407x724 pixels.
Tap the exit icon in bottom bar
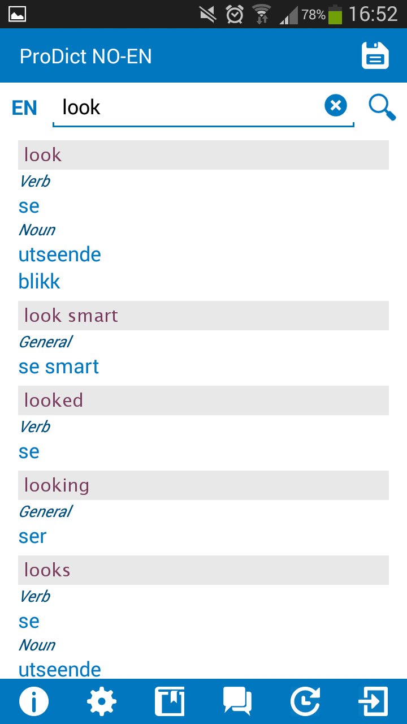[373, 701]
